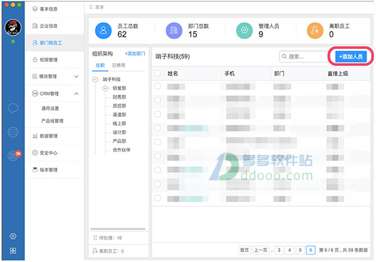Expand the 模块管理 chevron
376x262 pixels.
pyautogui.click(x=76, y=76)
